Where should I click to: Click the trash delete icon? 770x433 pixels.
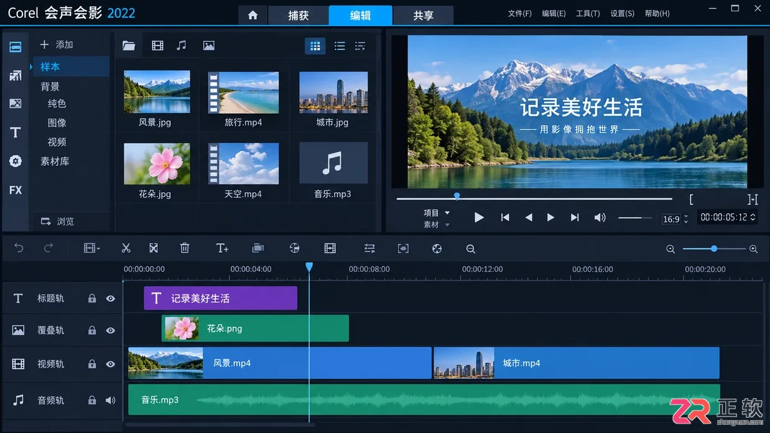click(185, 248)
